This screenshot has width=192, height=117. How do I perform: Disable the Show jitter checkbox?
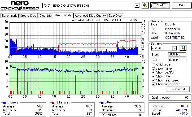pyautogui.click(x=153, y=76)
